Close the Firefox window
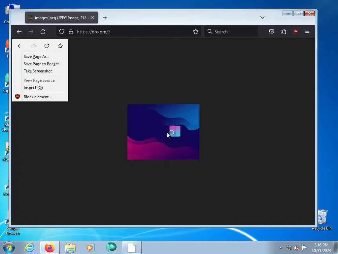Screen dimensions: 338x254 [x=310, y=13]
